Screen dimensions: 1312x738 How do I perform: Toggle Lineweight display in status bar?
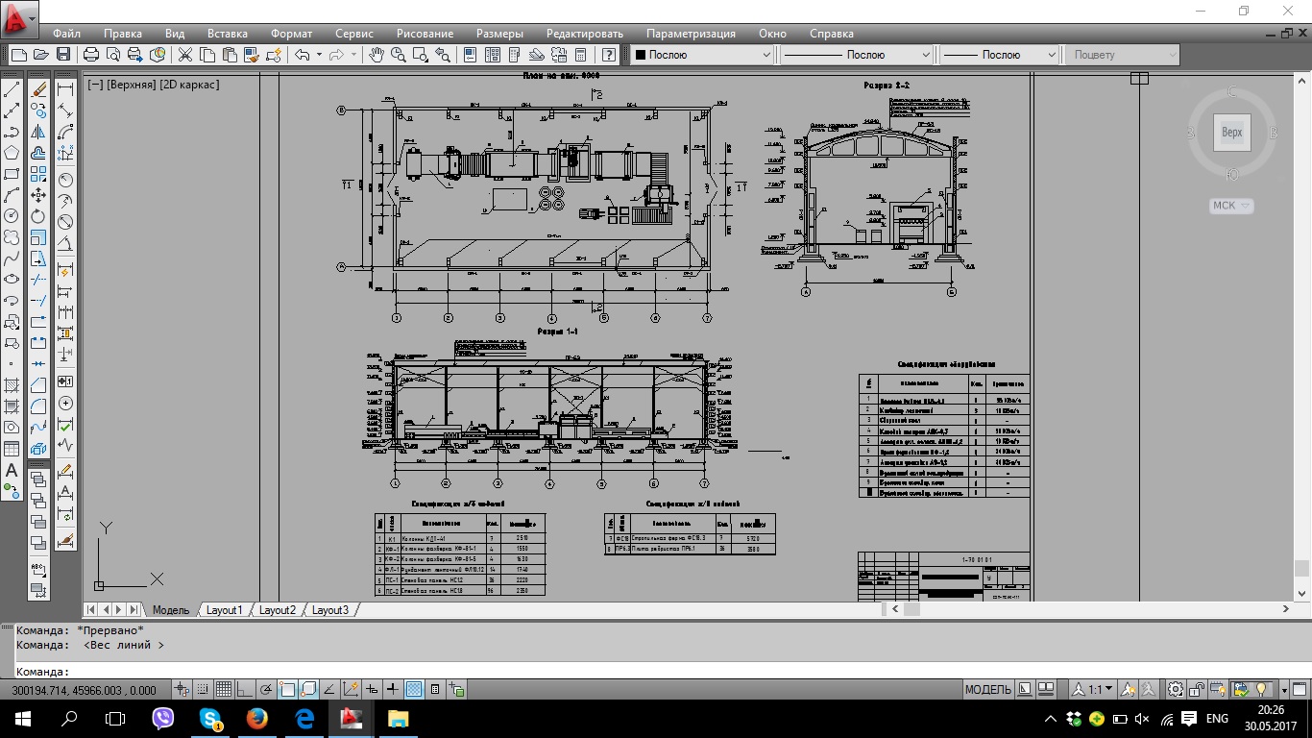393,689
